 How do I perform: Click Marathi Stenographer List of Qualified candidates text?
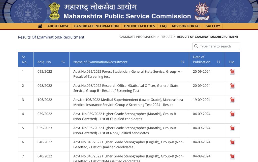coord(124,116)
